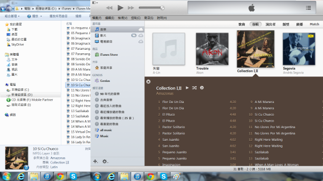
Task: Open Home Sharing in iTunes sidebar
Action: point(103,68)
